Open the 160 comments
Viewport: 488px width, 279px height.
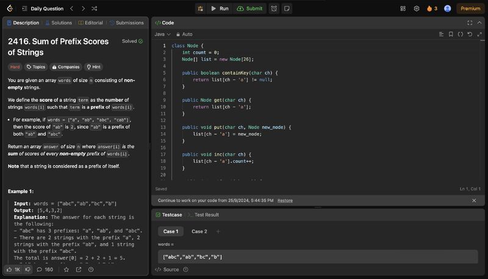point(45,270)
